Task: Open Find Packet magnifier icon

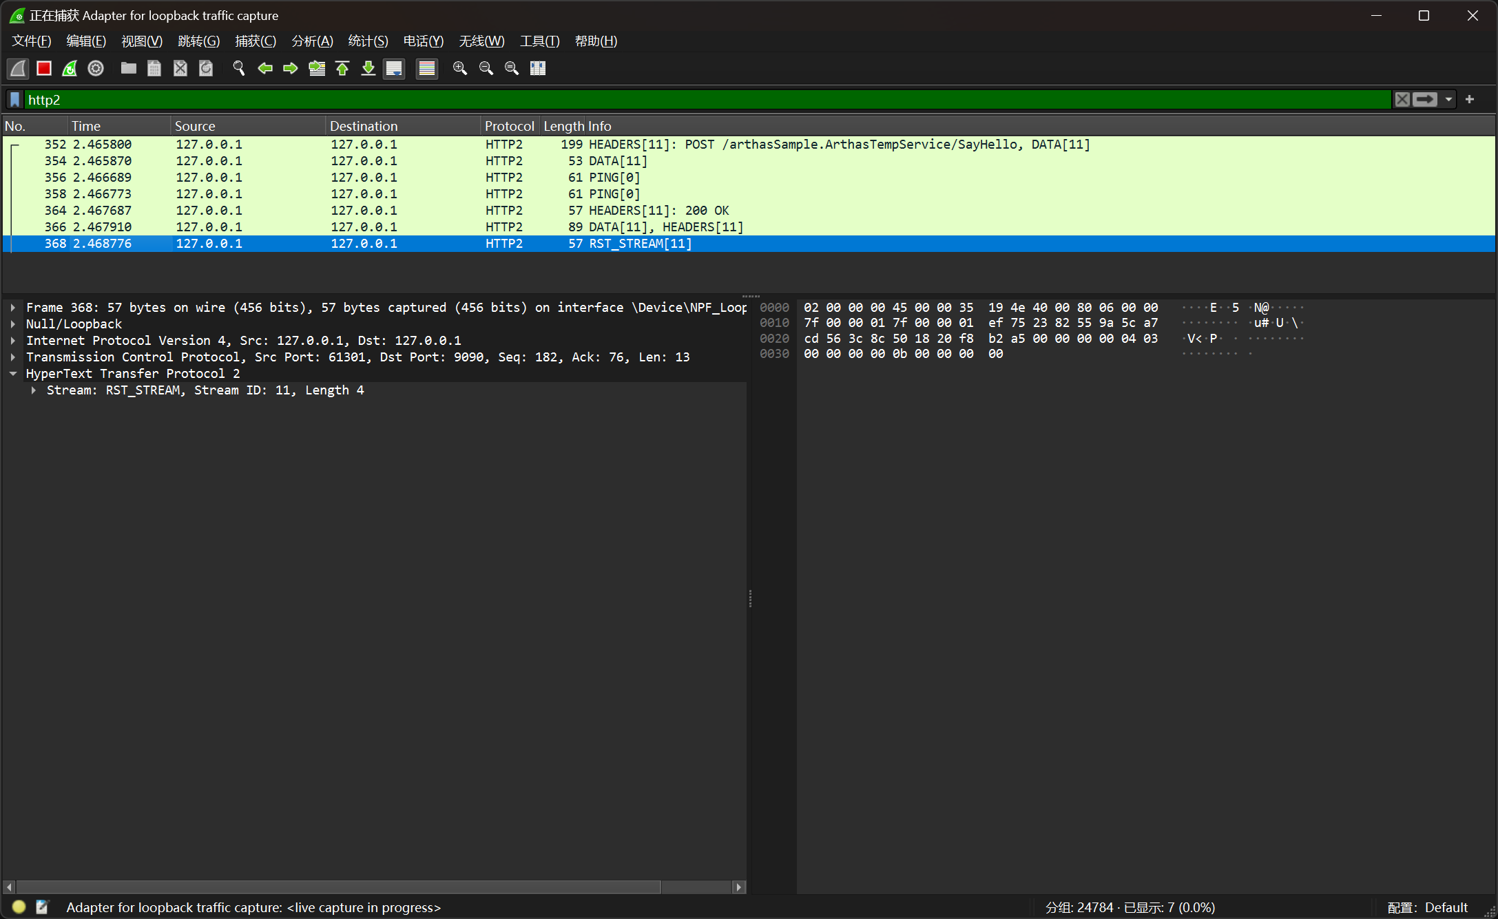Action: (239, 68)
